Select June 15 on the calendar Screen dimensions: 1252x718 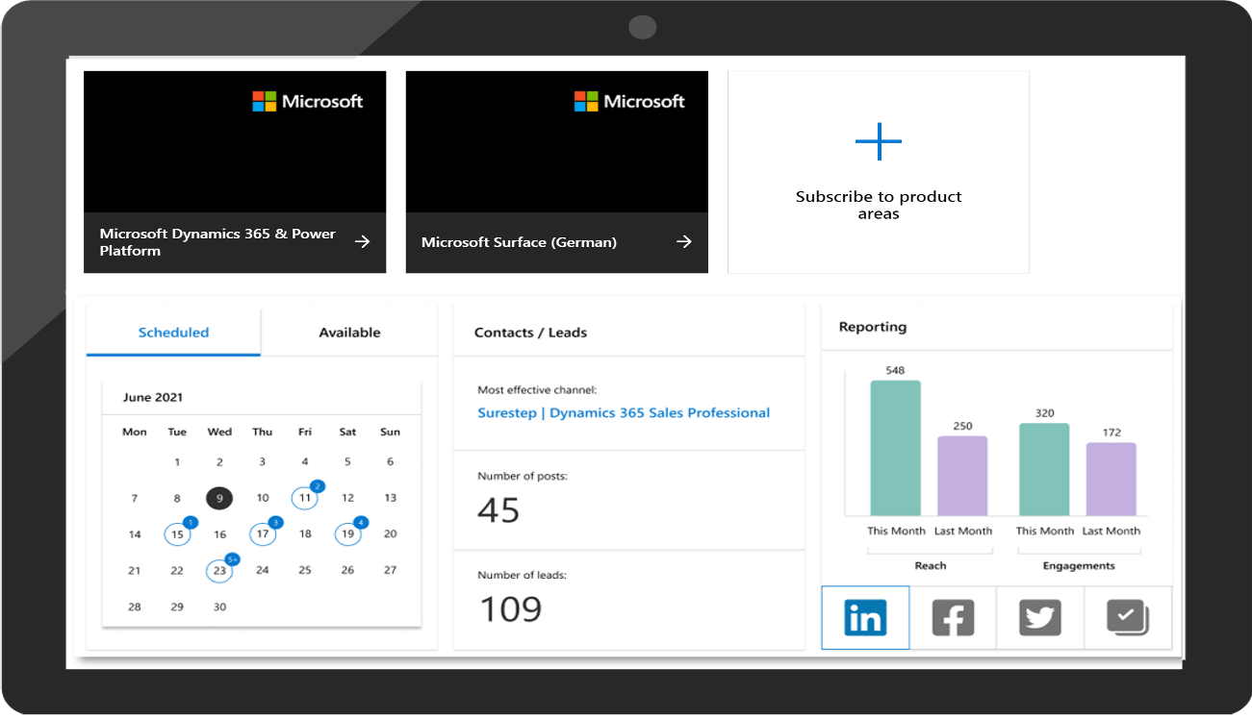[x=177, y=534]
